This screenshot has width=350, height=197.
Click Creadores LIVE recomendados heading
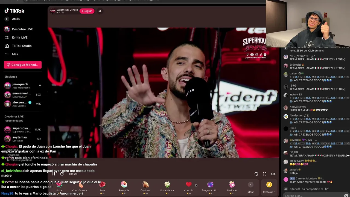(x=14, y=118)
